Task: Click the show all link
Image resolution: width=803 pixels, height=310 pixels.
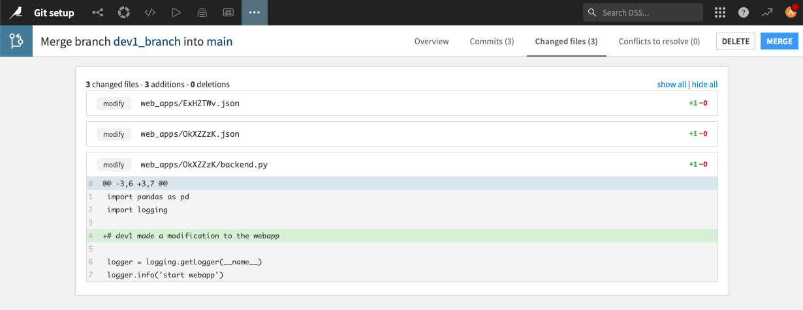Action: coord(672,85)
